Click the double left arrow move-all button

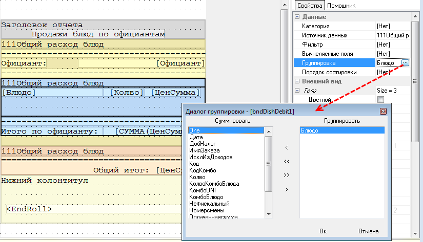286,162
